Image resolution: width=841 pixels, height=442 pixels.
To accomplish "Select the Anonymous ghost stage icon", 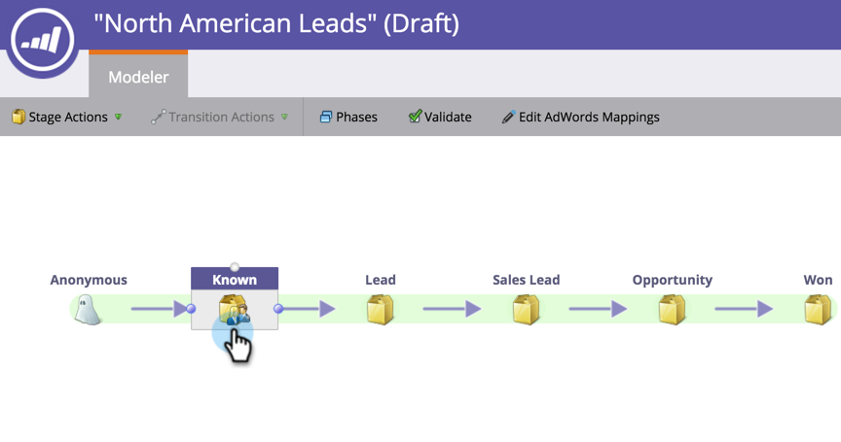I will pos(88,309).
